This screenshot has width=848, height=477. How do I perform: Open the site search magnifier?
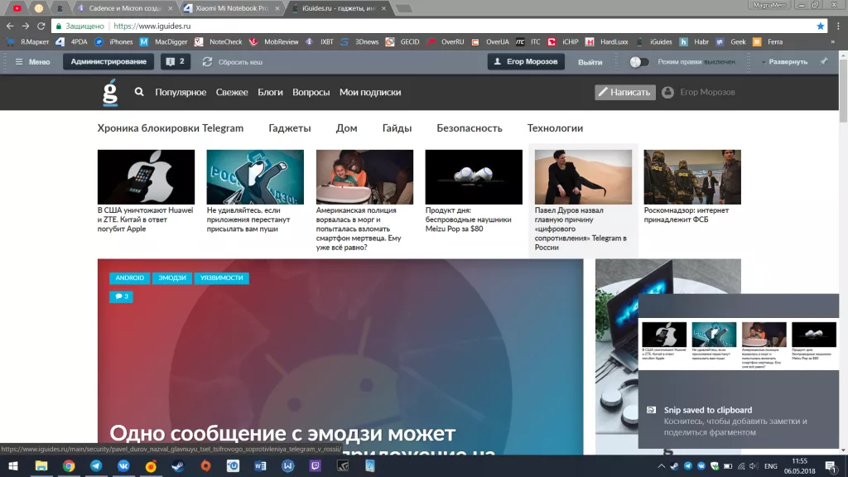(139, 92)
